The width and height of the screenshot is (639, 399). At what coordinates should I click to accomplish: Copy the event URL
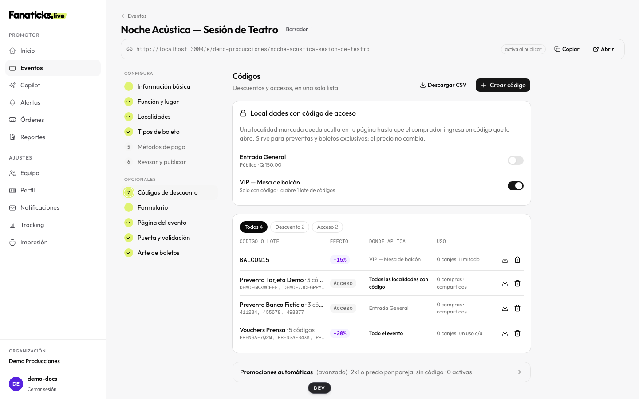tap(567, 49)
